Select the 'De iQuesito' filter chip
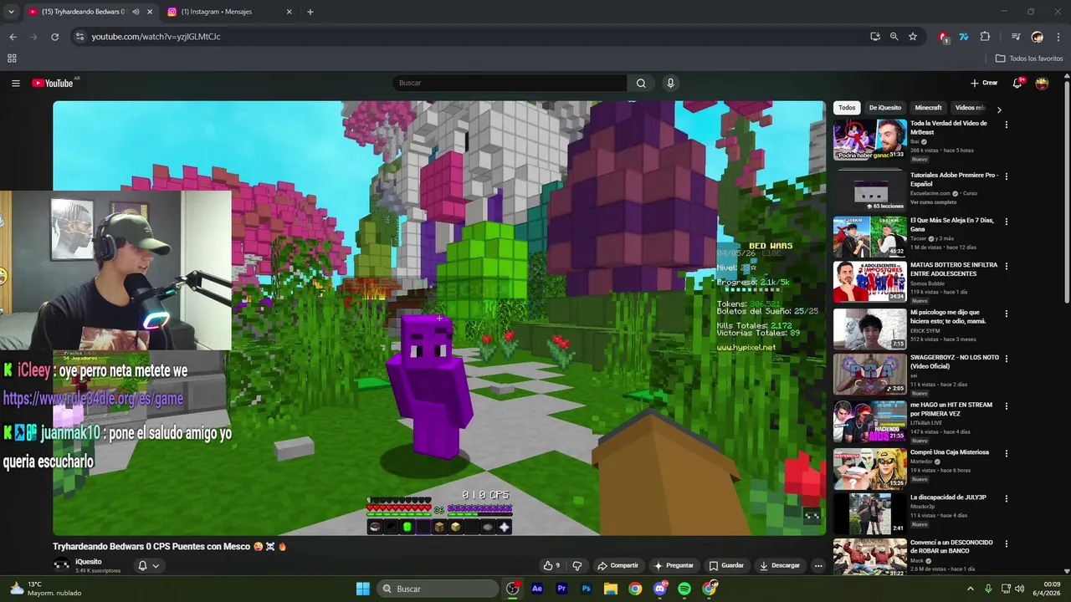Image resolution: width=1071 pixels, height=602 pixels. 885,108
